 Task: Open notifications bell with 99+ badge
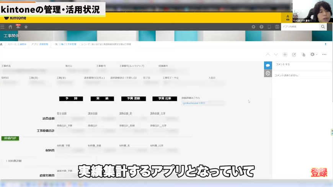point(18,26)
